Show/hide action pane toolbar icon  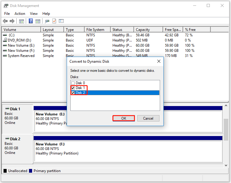[38, 21]
